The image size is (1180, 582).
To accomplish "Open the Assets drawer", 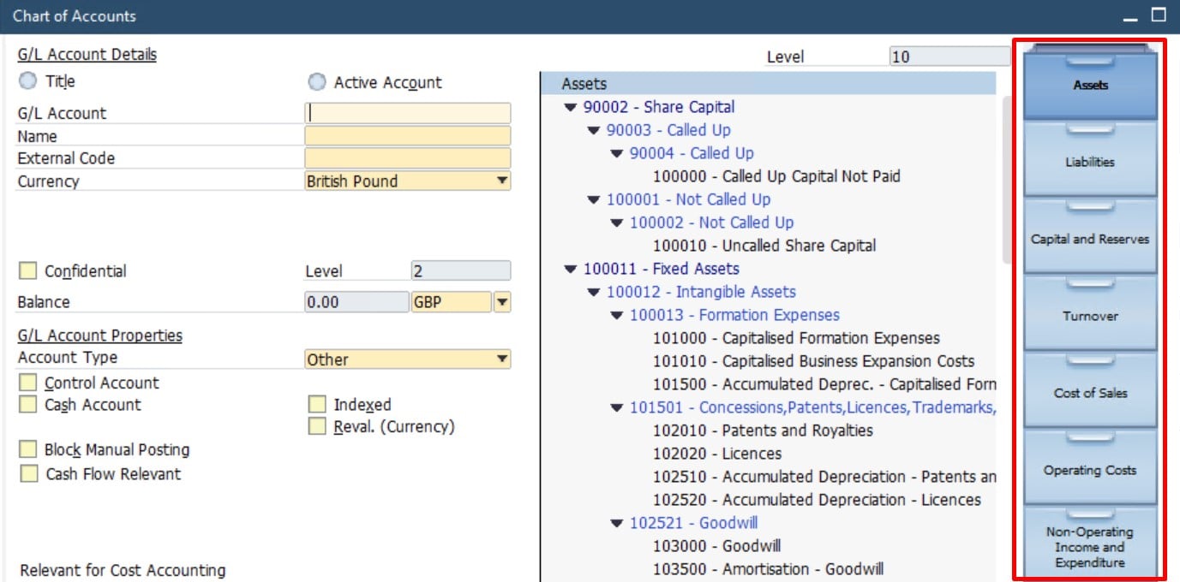I will coord(1089,85).
